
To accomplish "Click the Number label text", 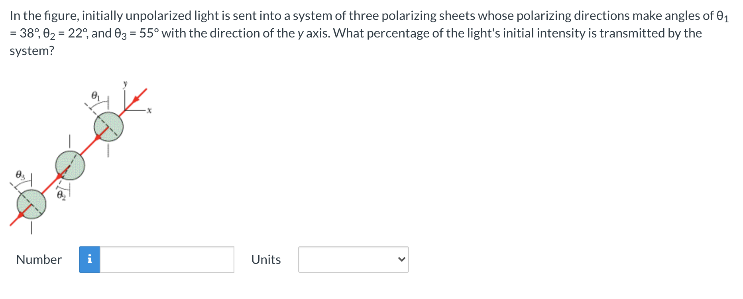I will coord(39,260).
